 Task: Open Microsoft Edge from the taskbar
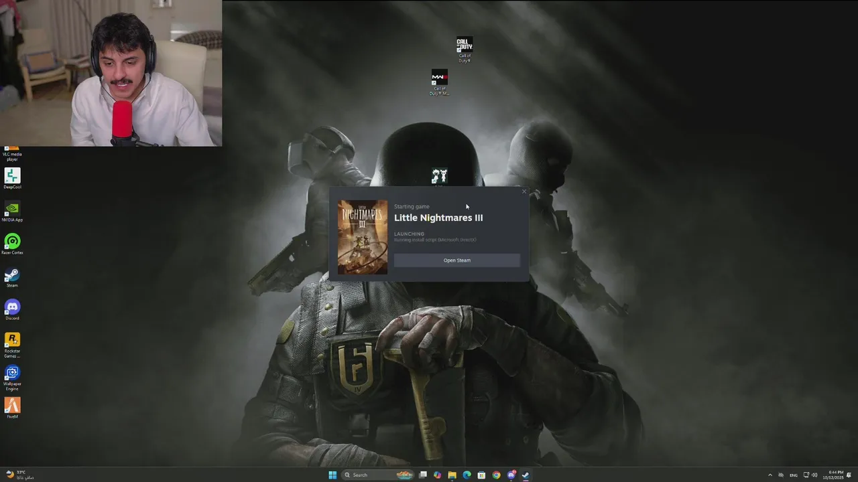click(467, 475)
